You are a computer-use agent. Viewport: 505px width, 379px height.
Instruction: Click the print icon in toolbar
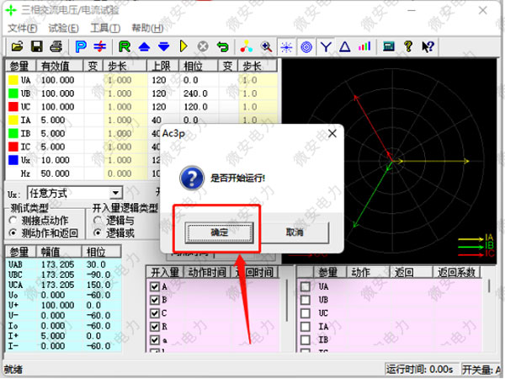(56, 46)
